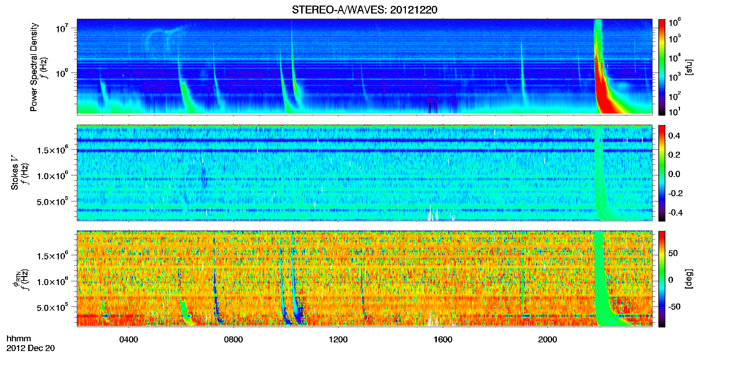Click the 0.4 label on Stokes colorbar
The image size is (729, 375).
coord(674,136)
